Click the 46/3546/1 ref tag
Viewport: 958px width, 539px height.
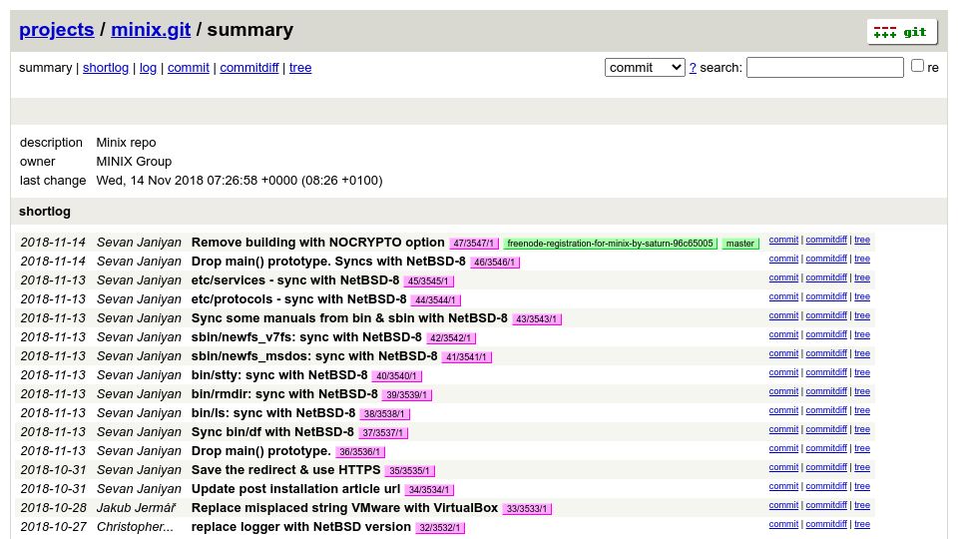(x=494, y=263)
